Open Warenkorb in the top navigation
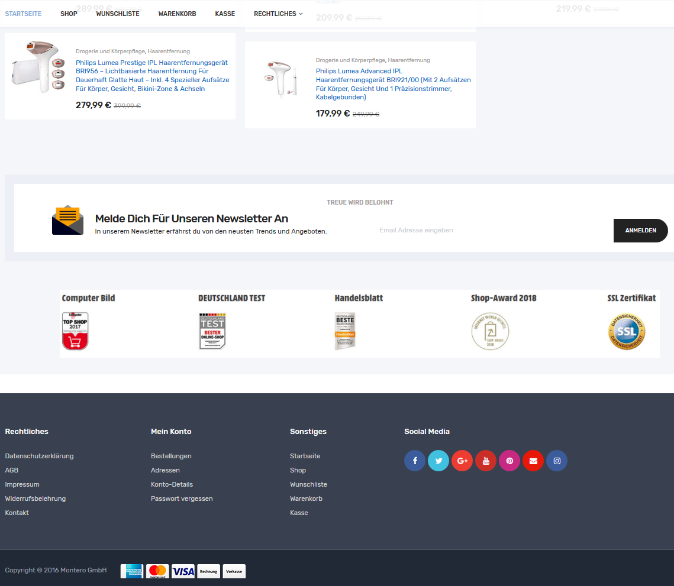This screenshot has width=674, height=586. pos(177,14)
